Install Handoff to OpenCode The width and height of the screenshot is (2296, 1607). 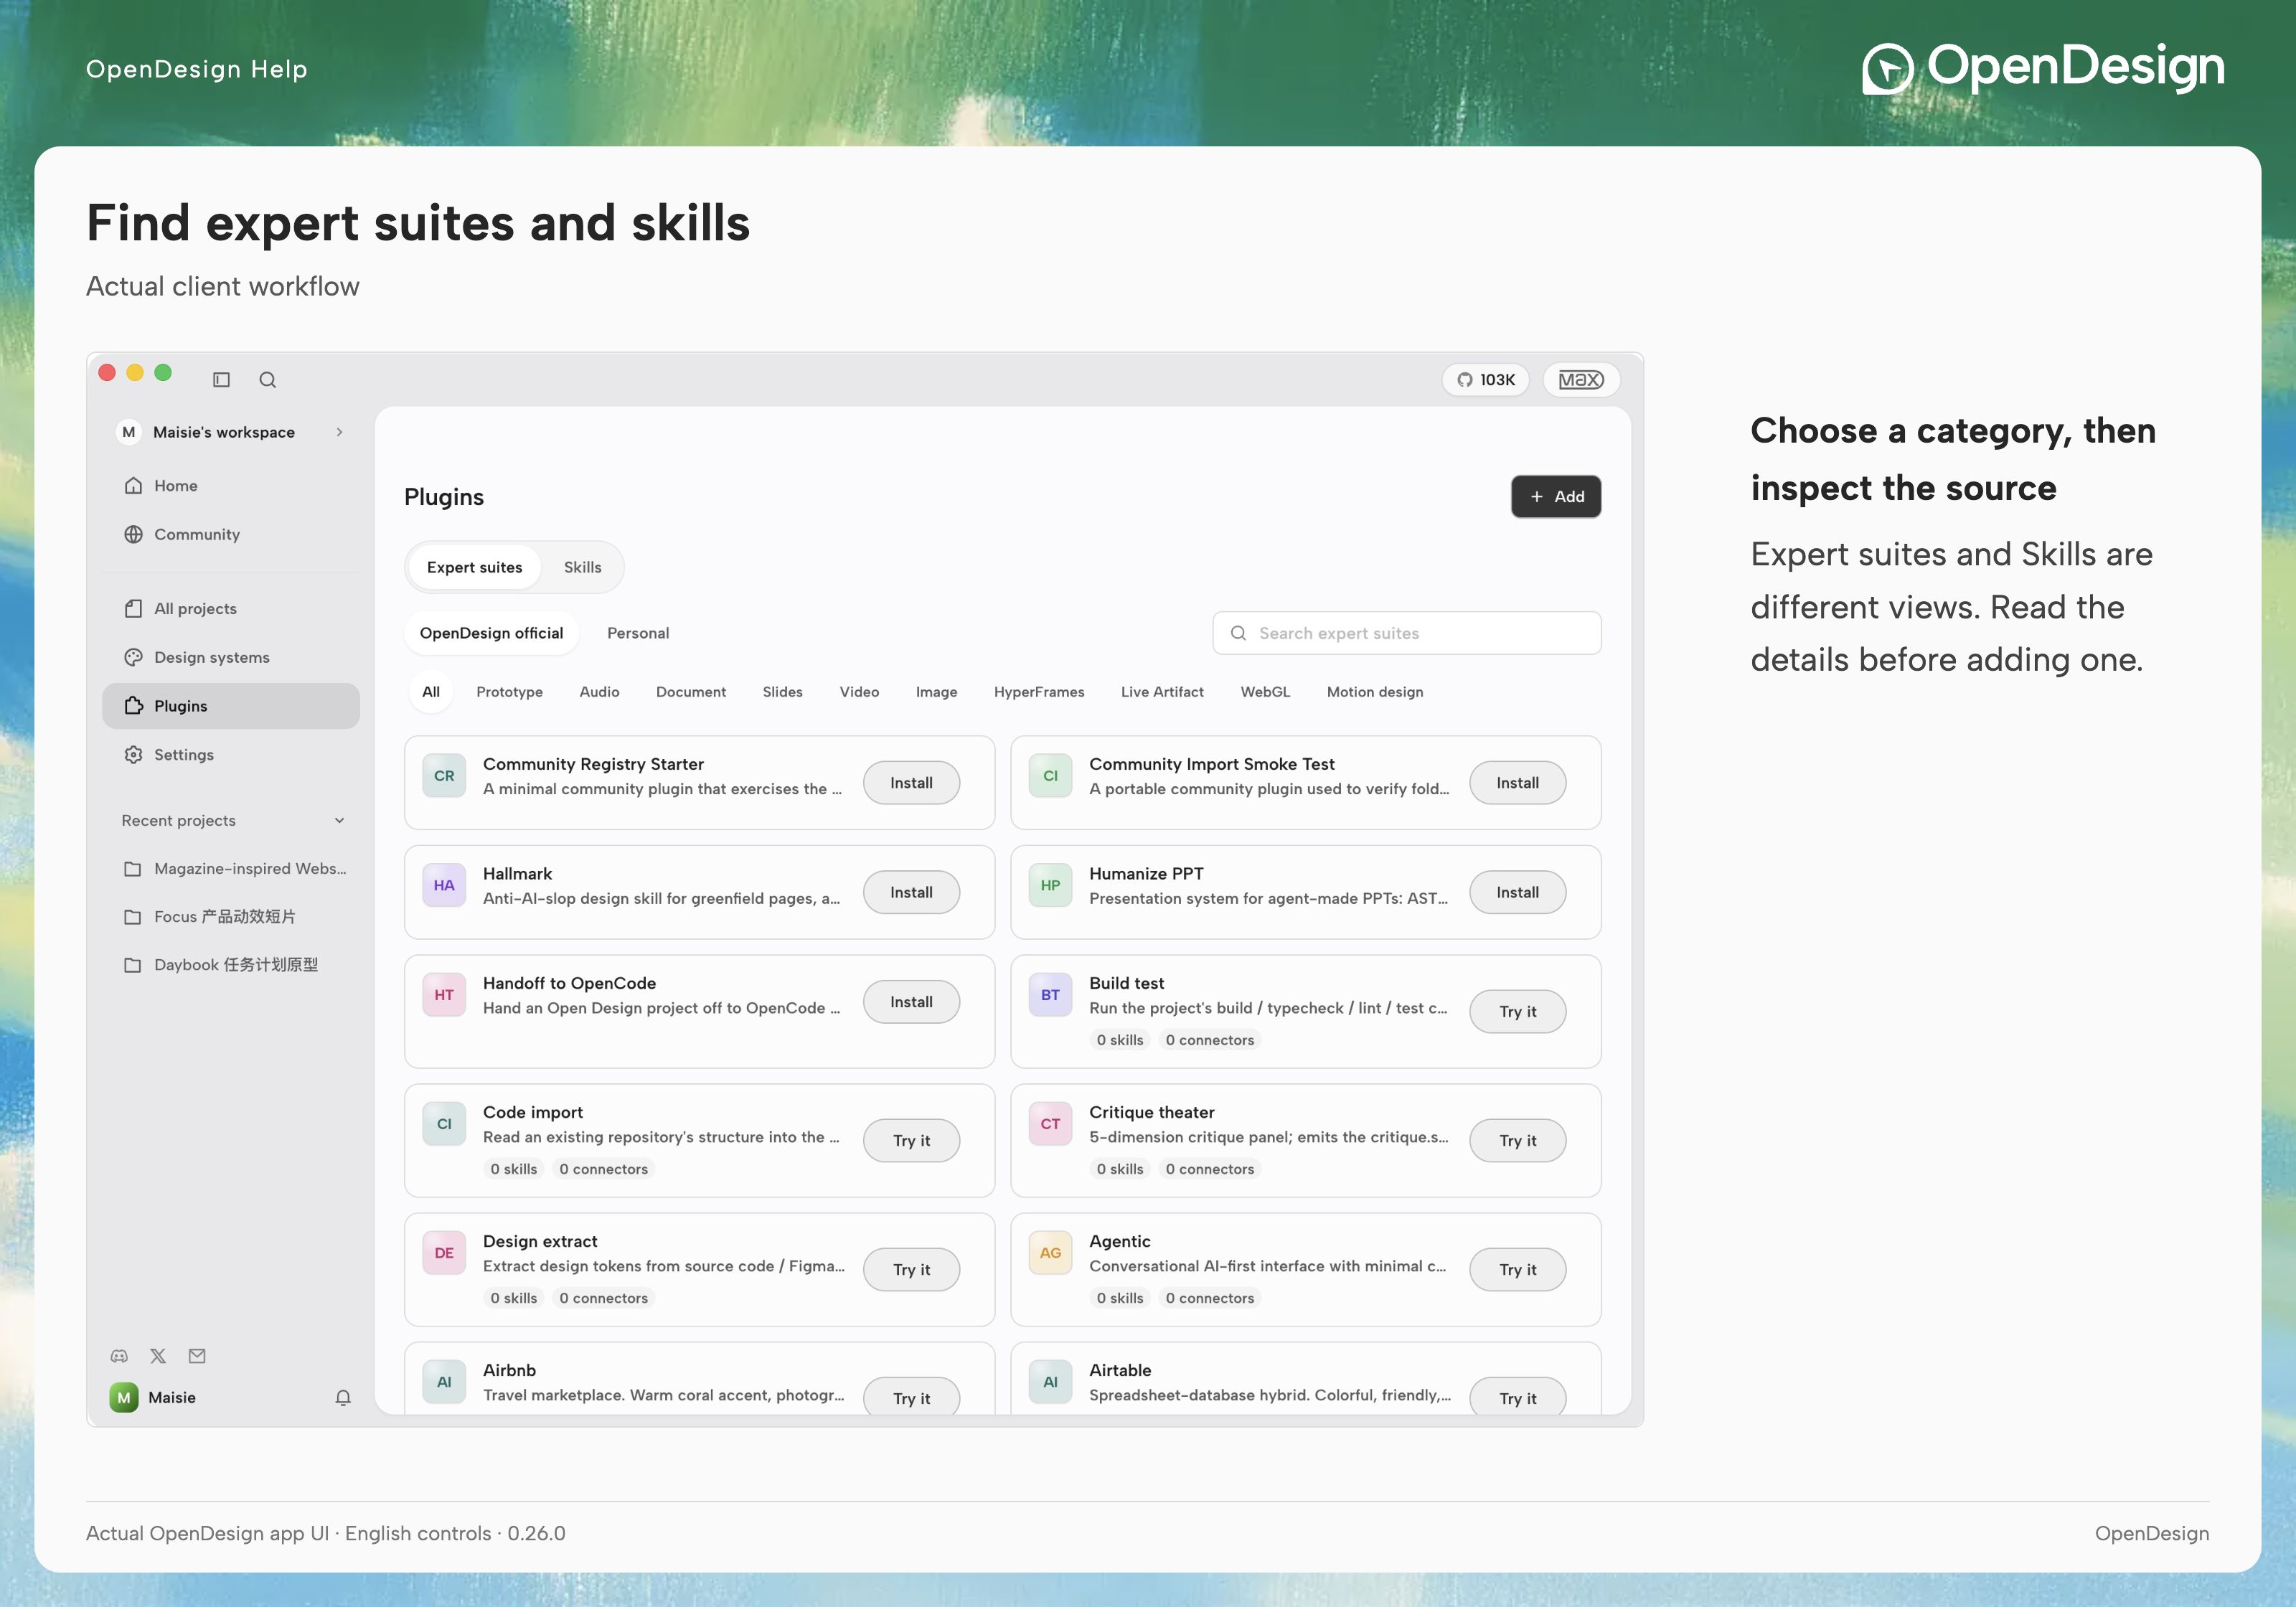(911, 1002)
